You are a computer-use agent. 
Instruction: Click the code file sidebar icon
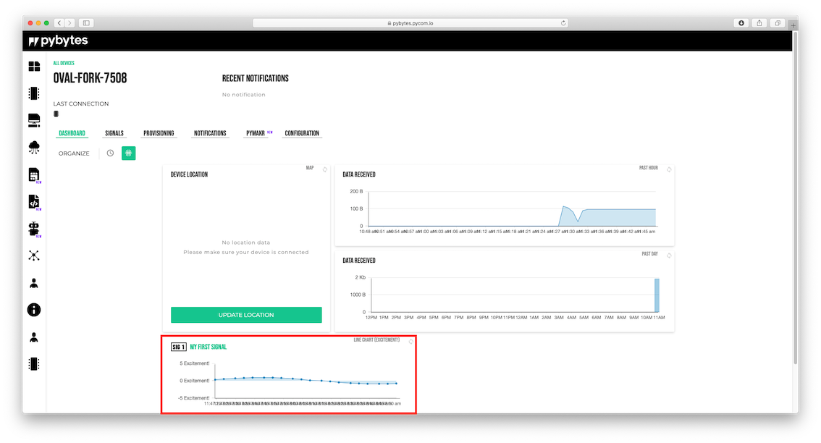[34, 202]
